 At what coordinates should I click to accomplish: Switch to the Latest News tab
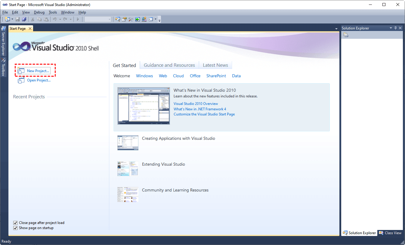215,65
